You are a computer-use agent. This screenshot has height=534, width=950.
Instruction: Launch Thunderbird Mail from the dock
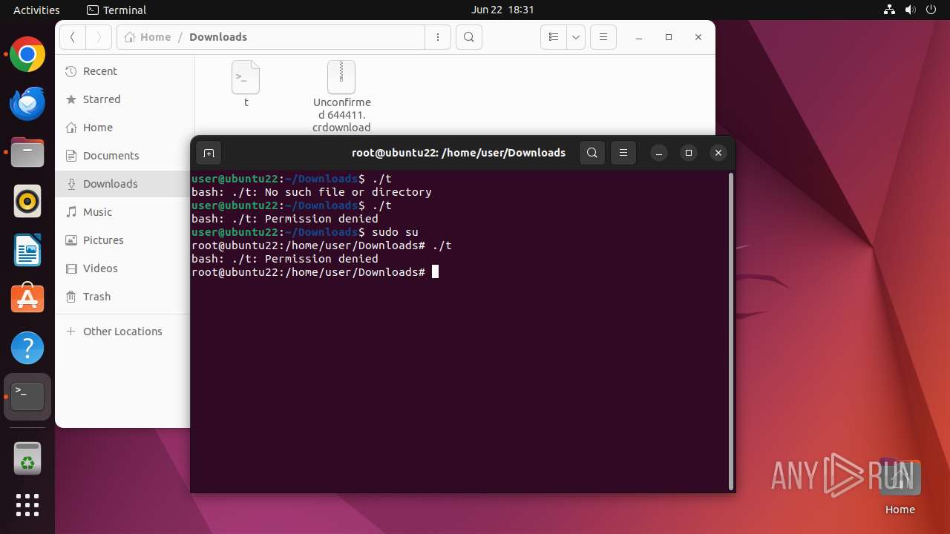click(27, 104)
